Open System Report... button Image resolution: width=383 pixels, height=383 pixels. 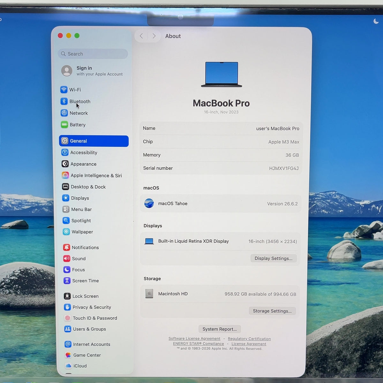click(x=220, y=329)
